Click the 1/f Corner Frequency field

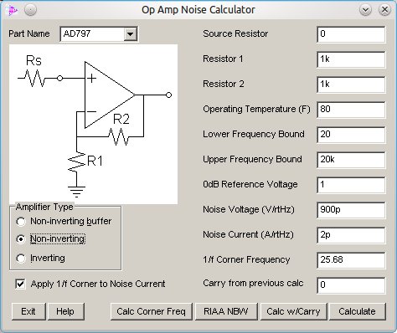(x=351, y=260)
